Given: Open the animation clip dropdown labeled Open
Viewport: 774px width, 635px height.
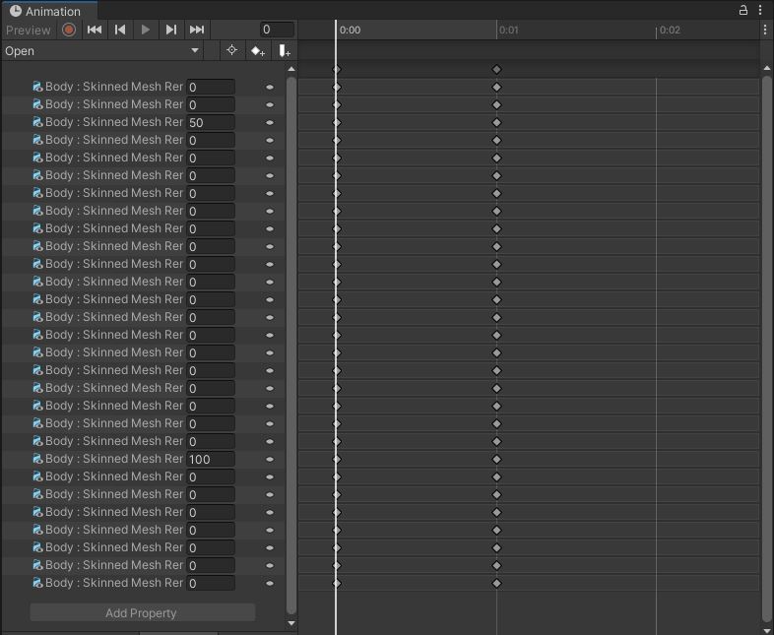Looking at the screenshot, I should point(101,51).
